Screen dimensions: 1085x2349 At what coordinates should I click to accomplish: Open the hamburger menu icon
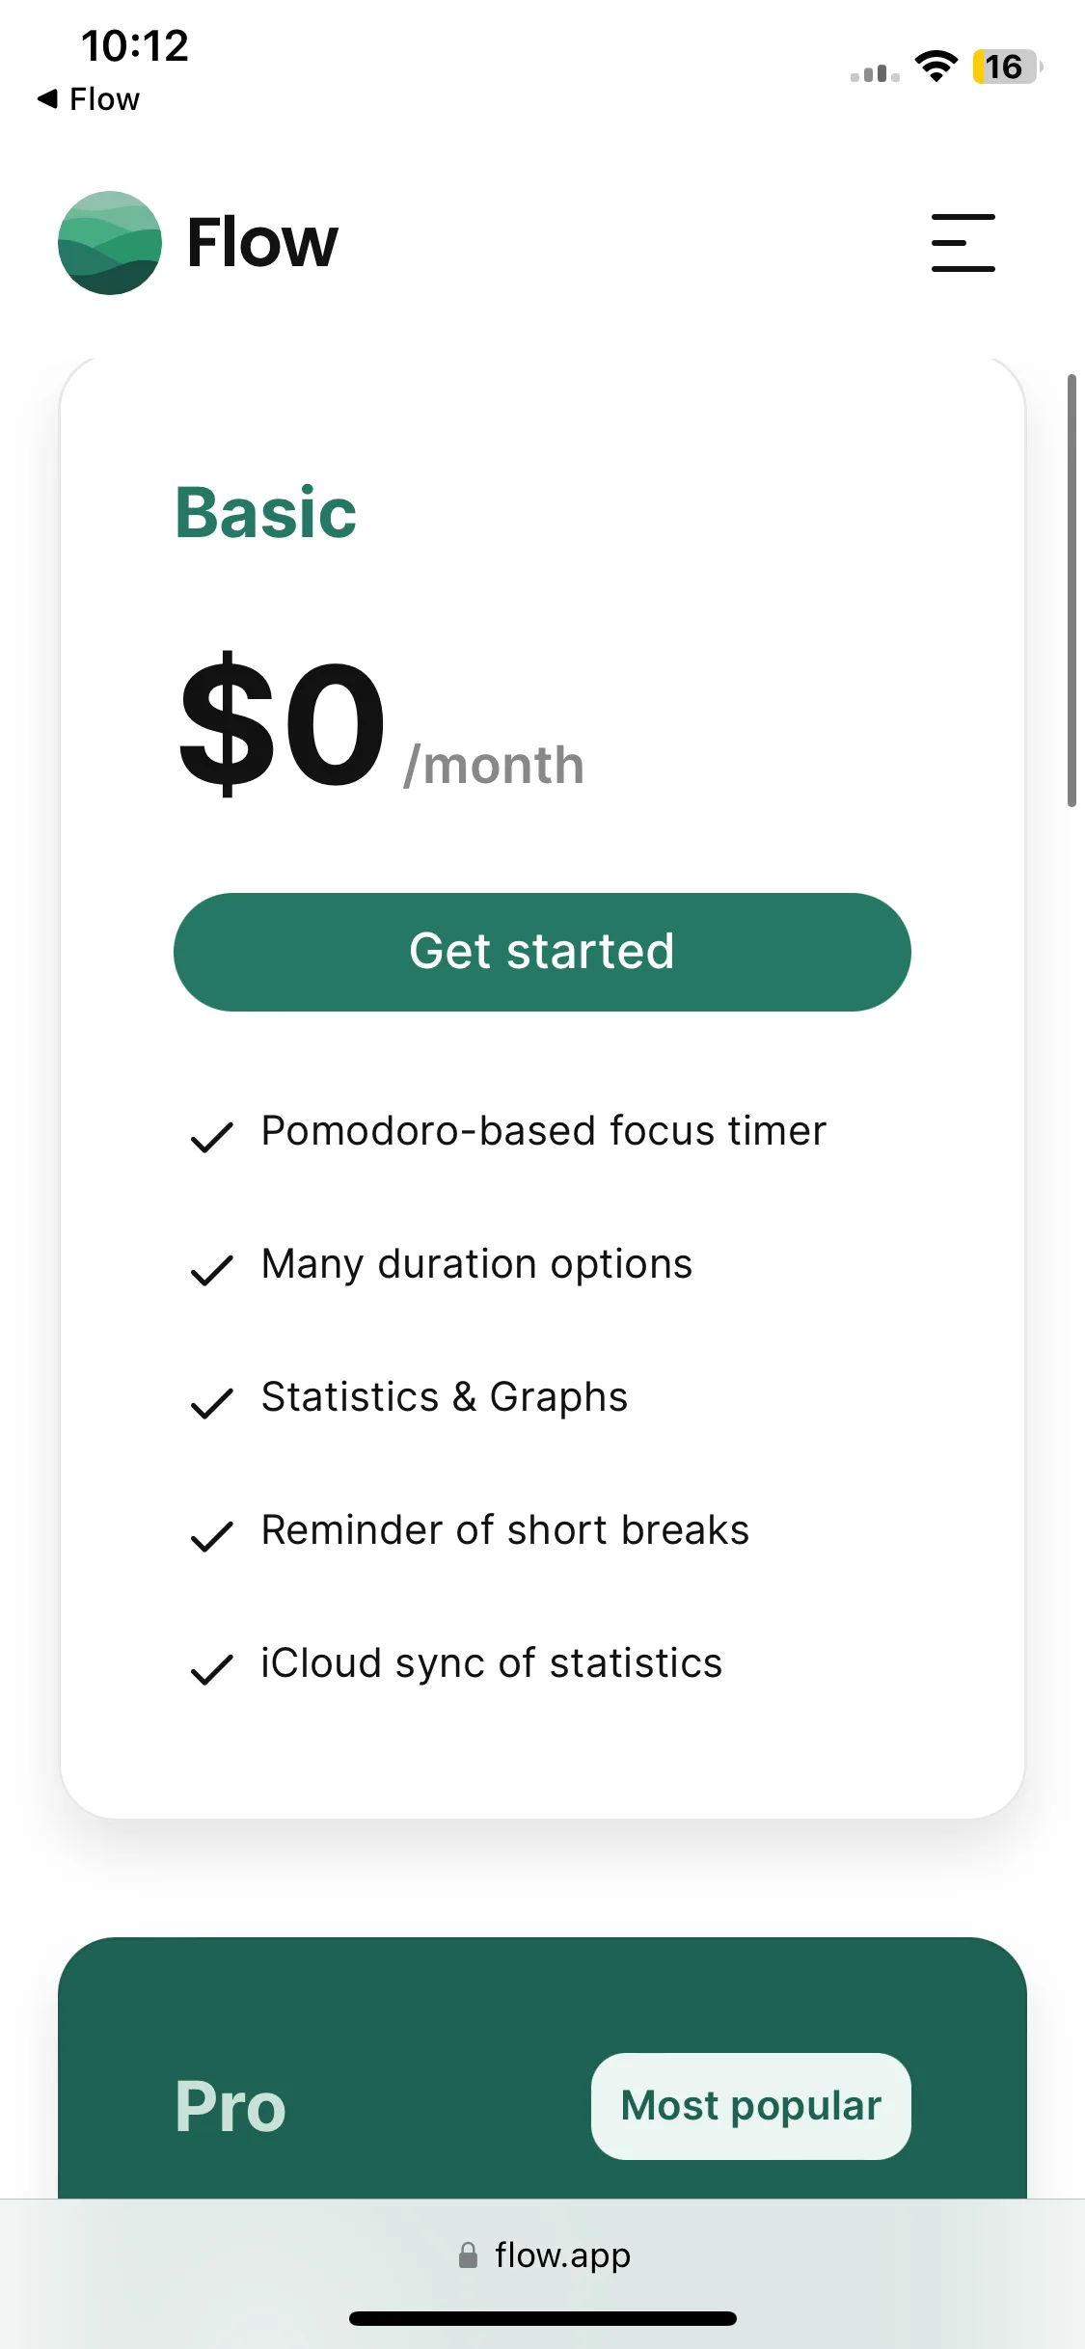point(963,243)
